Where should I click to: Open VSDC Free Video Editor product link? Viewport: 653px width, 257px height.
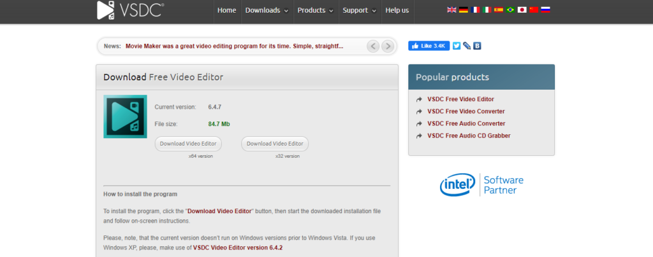coord(460,99)
